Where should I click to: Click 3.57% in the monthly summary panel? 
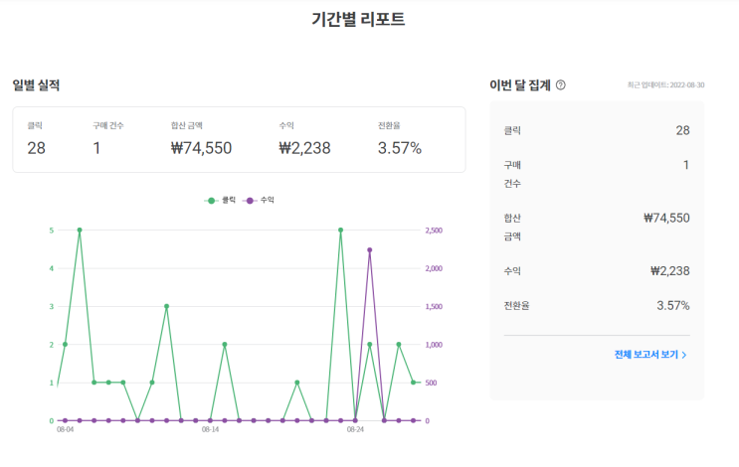(673, 305)
